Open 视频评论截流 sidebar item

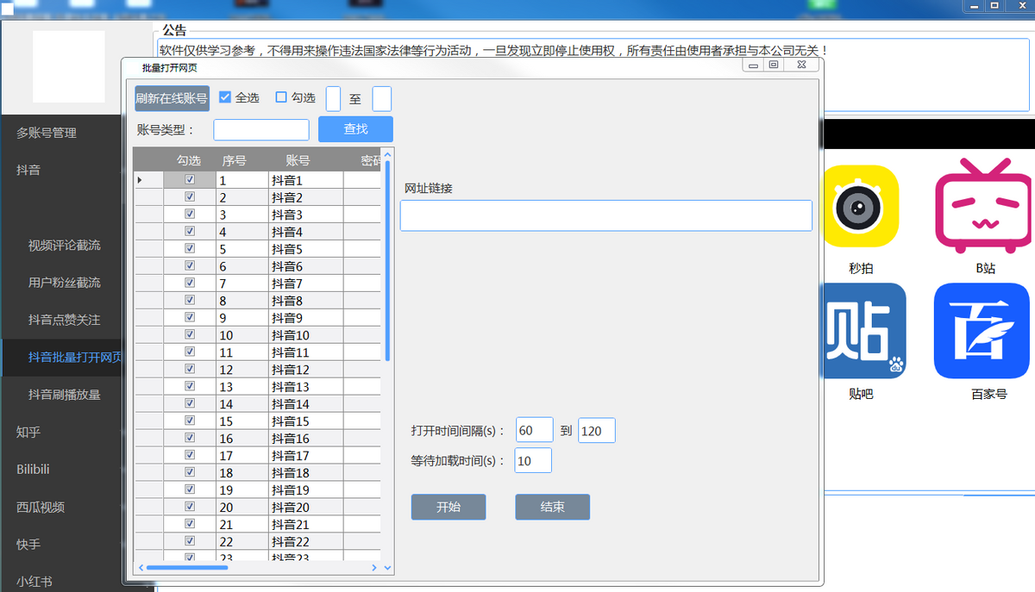point(65,246)
